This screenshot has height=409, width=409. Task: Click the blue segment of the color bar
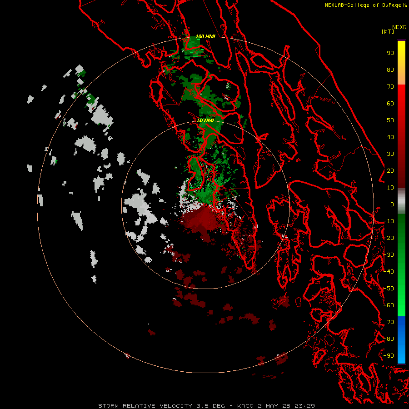(x=401, y=339)
